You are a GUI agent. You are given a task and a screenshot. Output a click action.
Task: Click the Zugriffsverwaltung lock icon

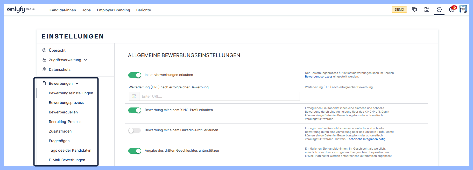44,60
